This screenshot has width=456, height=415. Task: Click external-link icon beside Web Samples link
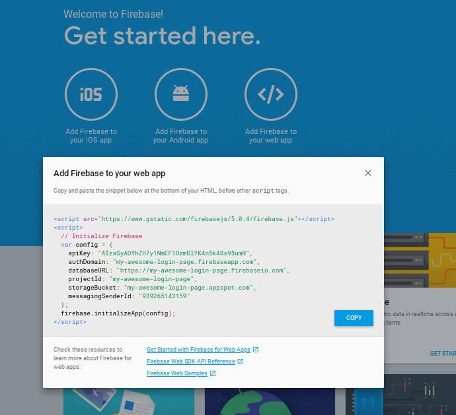coord(213,373)
